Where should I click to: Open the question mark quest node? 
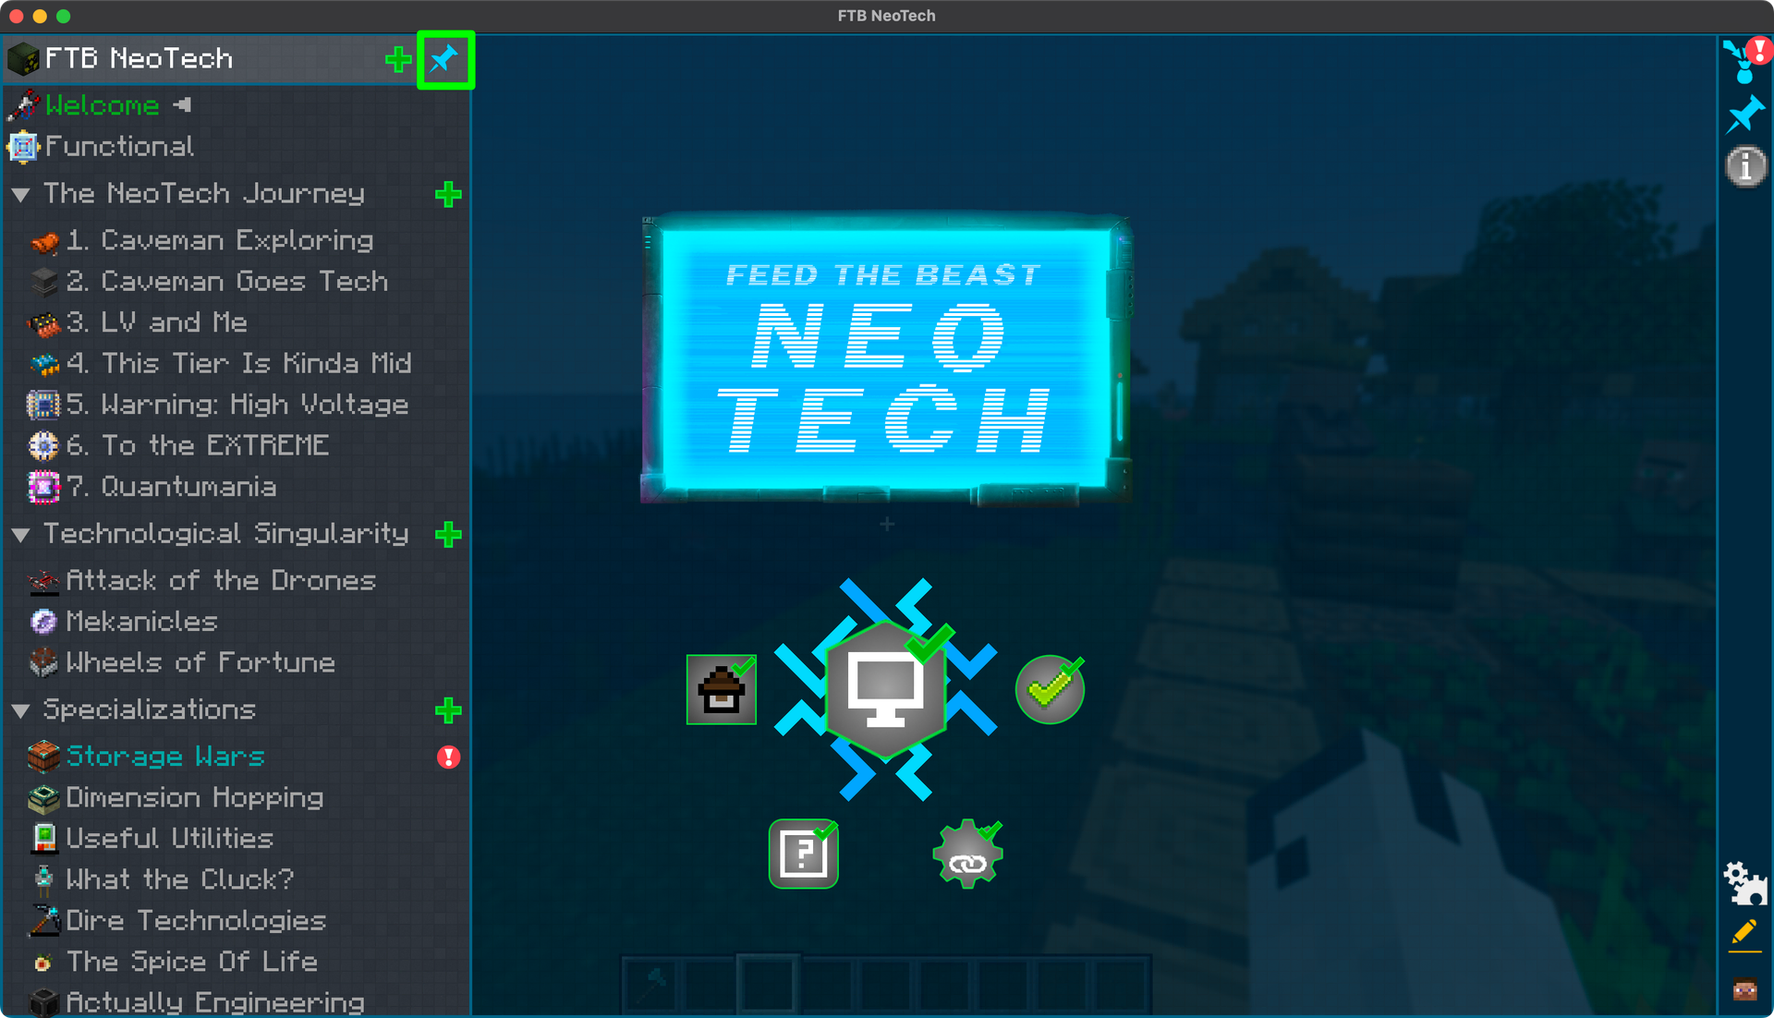pos(803,854)
